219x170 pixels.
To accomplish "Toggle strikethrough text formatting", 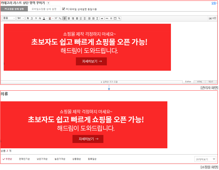I will click(x=40, y=18).
